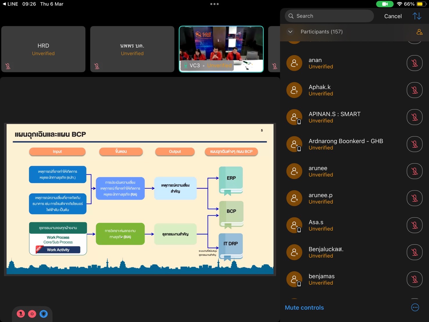This screenshot has height=322, width=429.
Task: Toggle mute for participant anan
Action: coord(414,63)
